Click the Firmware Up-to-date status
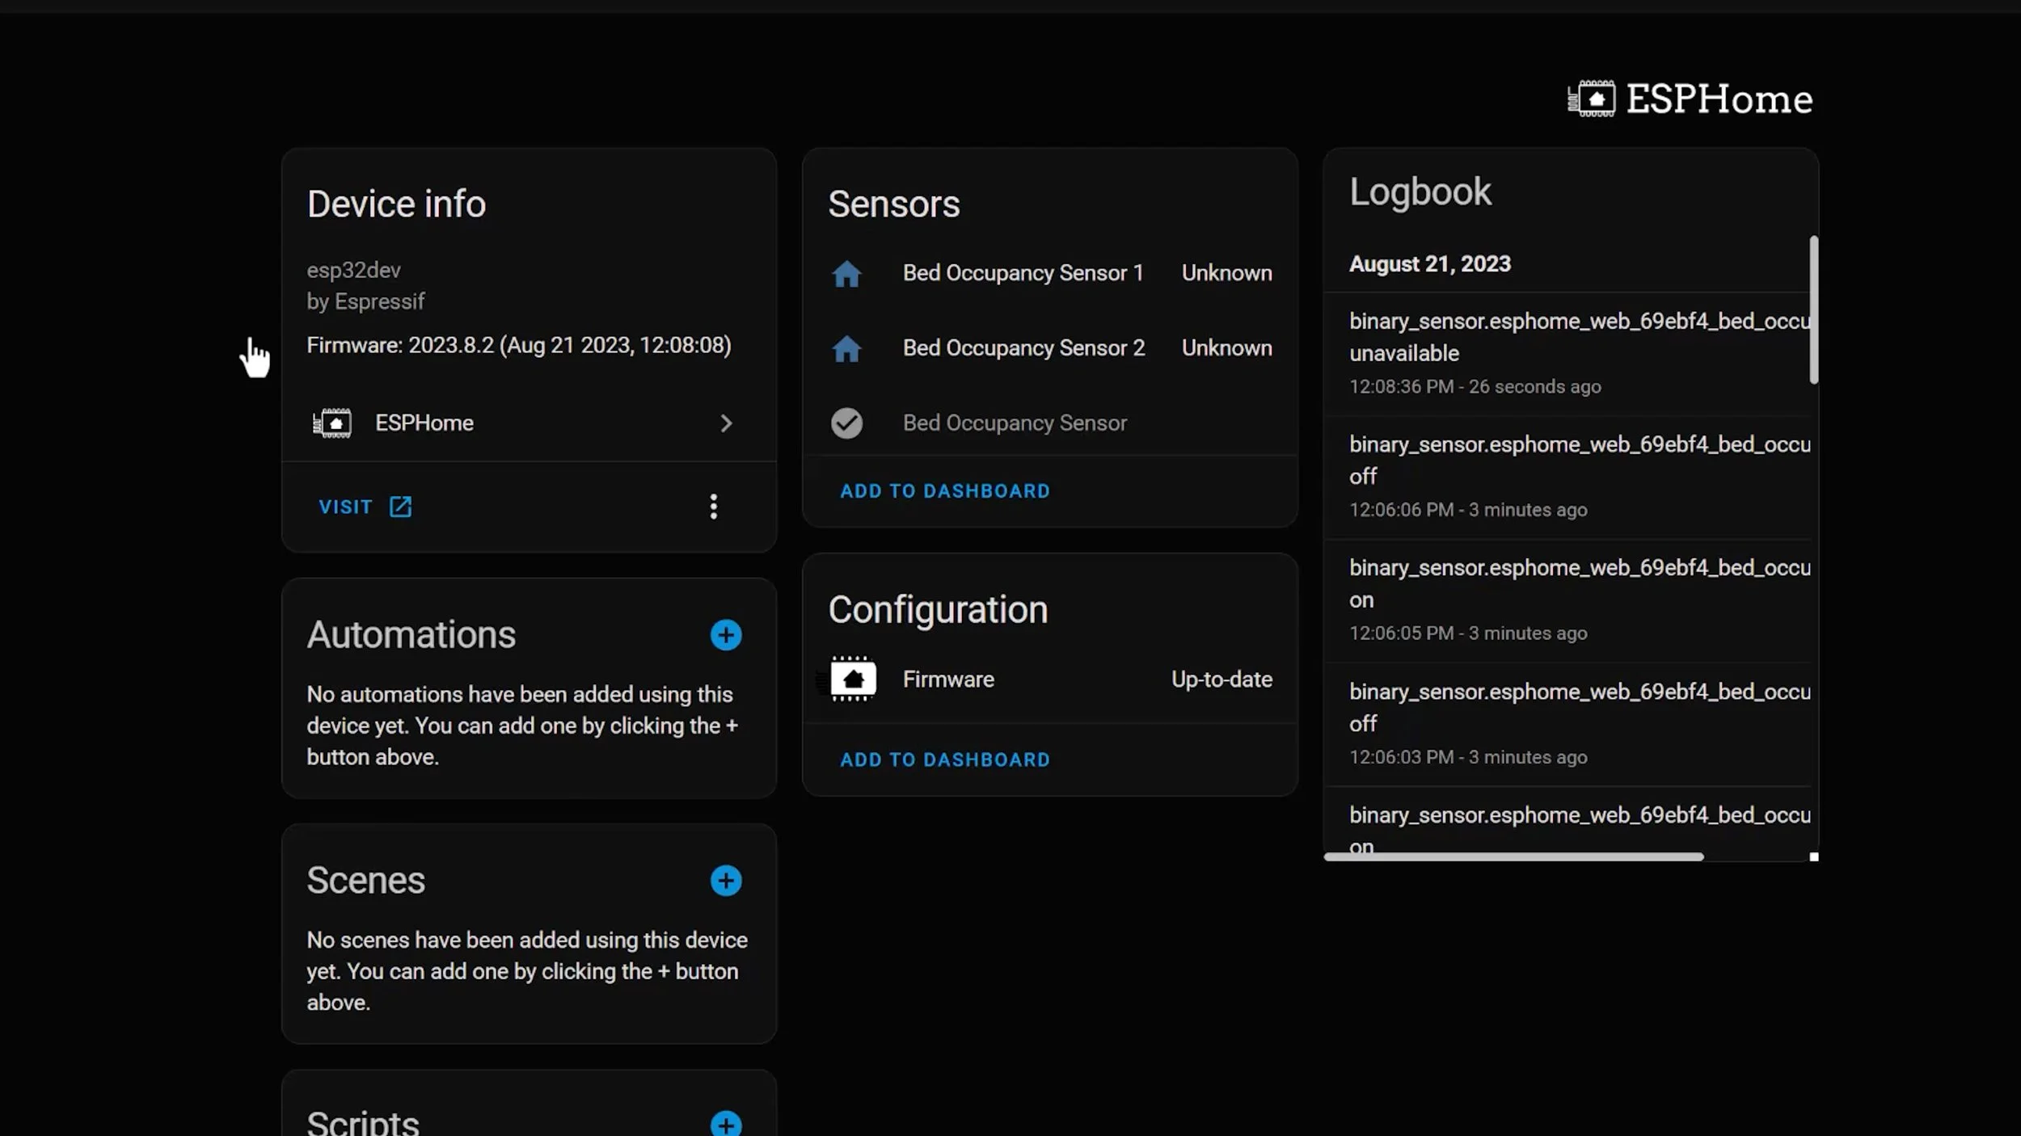Image resolution: width=2021 pixels, height=1136 pixels. point(1221,679)
